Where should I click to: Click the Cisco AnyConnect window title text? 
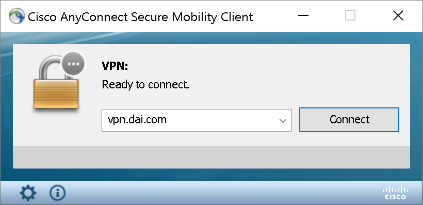(140, 17)
